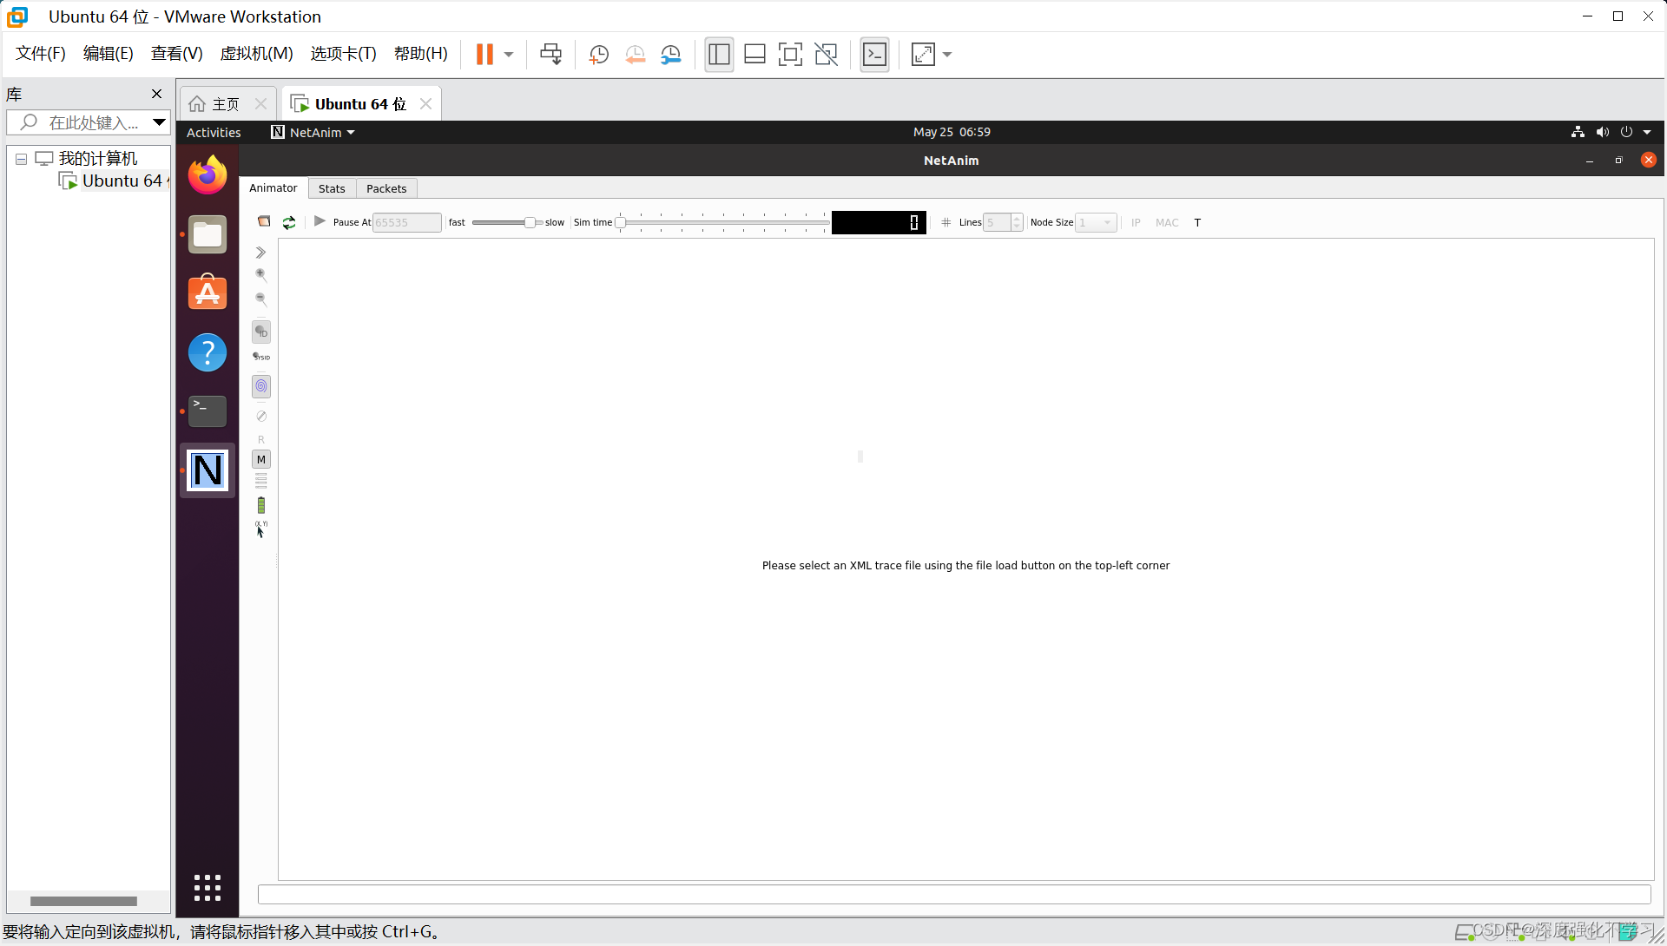Open the snapshot manager icon
The width and height of the screenshot is (1667, 946).
[671, 55]
